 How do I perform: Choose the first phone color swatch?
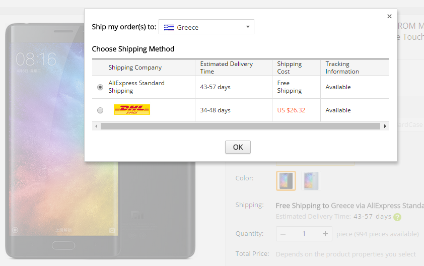tap(286, 181)
